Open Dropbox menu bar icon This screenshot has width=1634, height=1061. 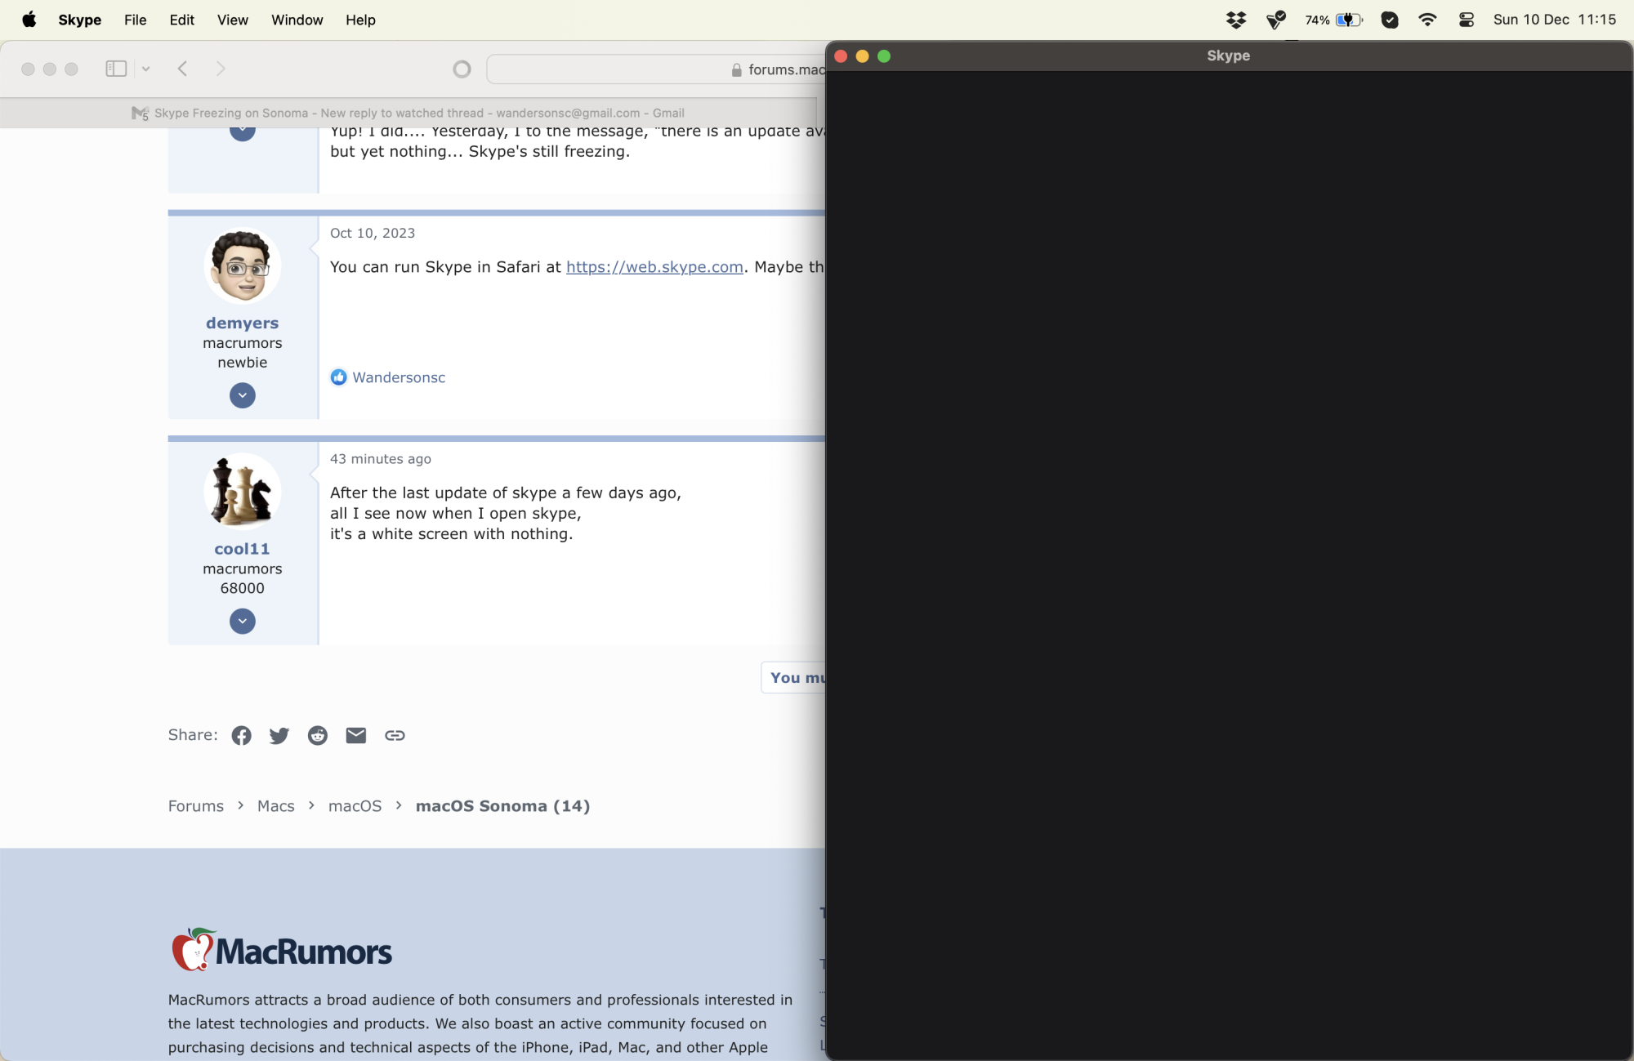(x=1236, y=20)
